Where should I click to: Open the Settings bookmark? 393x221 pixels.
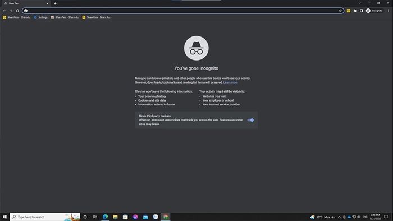pyautogui.click(x=41, y=17)
